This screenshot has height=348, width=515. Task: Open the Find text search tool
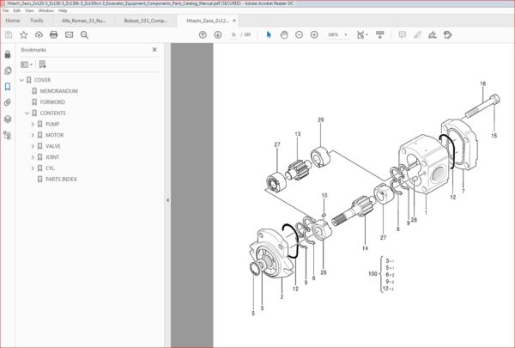[84, 35]
